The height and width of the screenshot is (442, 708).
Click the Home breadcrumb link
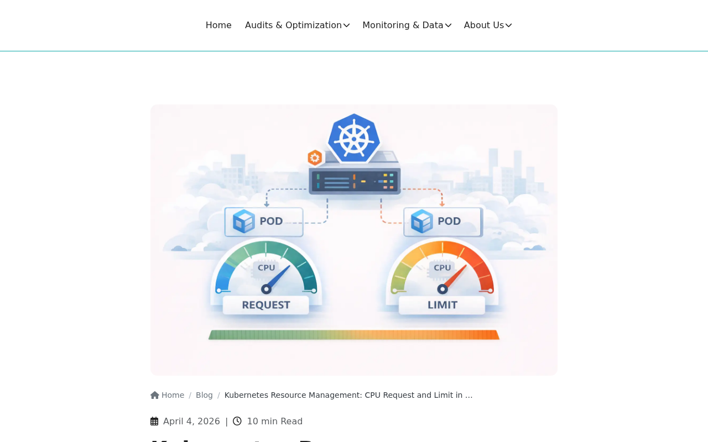173,395
